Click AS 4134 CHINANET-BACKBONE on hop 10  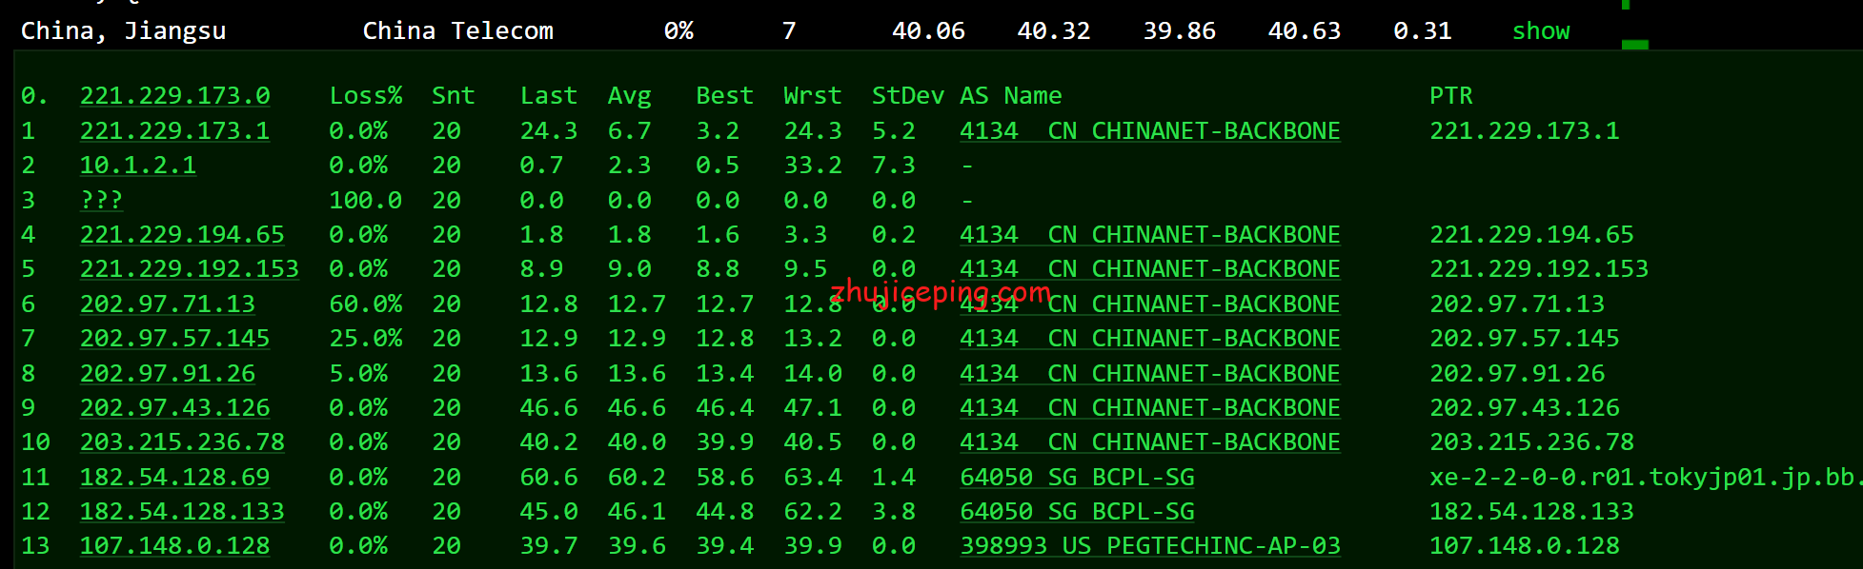1149,442
